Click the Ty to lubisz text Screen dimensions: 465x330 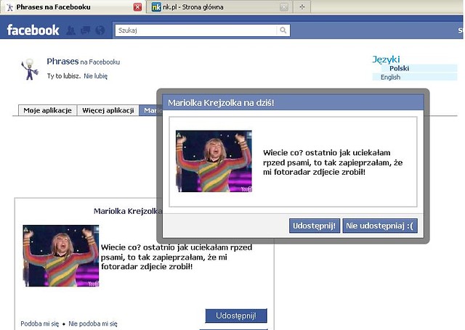[x=64, y=76]
